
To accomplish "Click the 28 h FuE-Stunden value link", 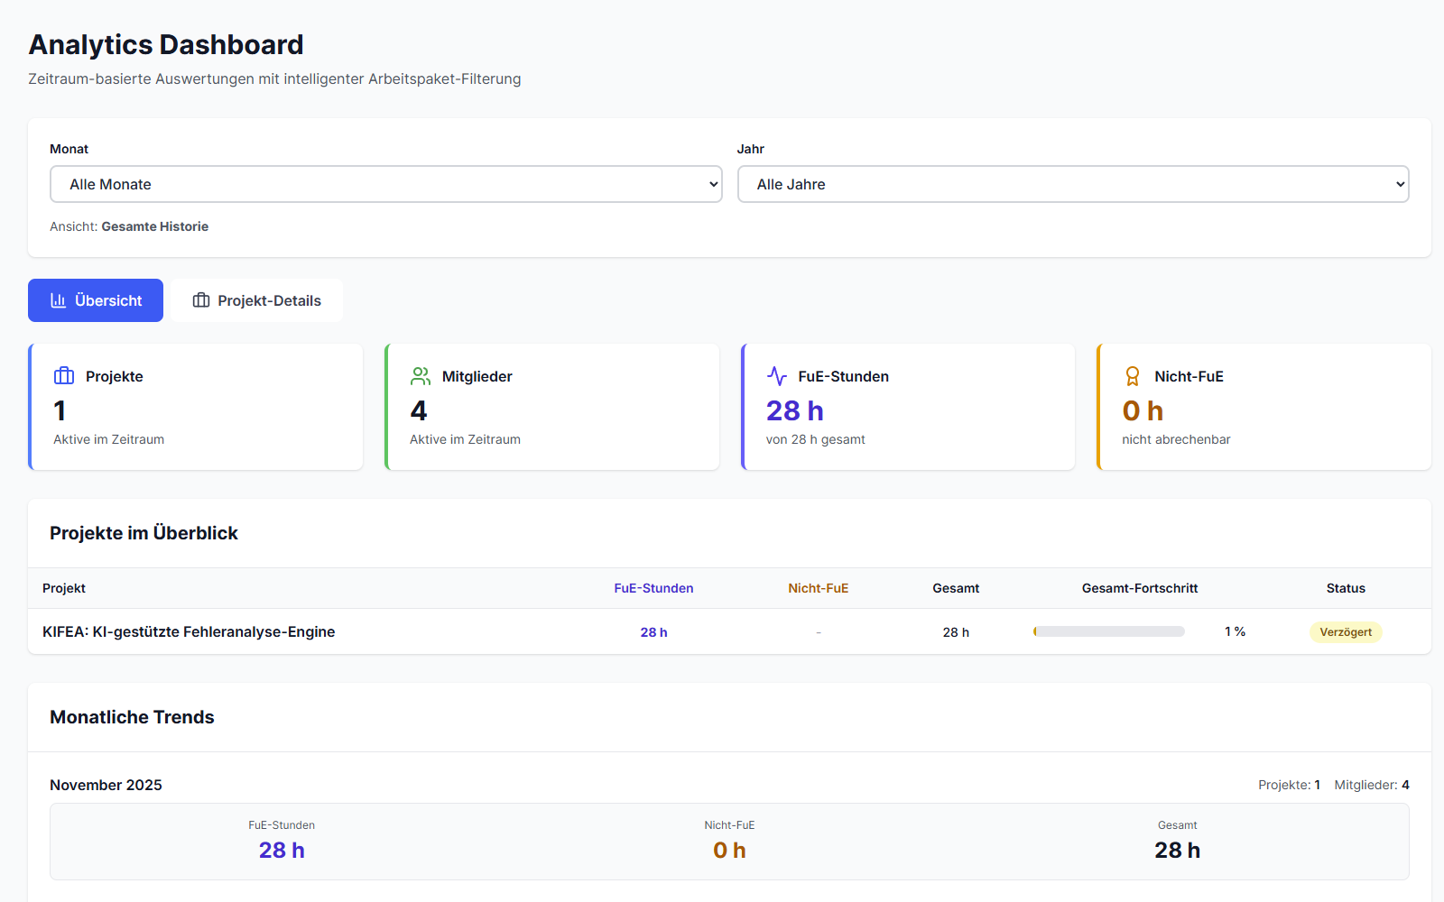I will [x=653, y=631].
